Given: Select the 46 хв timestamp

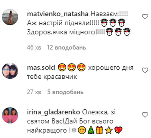Looking at the screenshot, I should pyautogui.click(x=34, y=48).
